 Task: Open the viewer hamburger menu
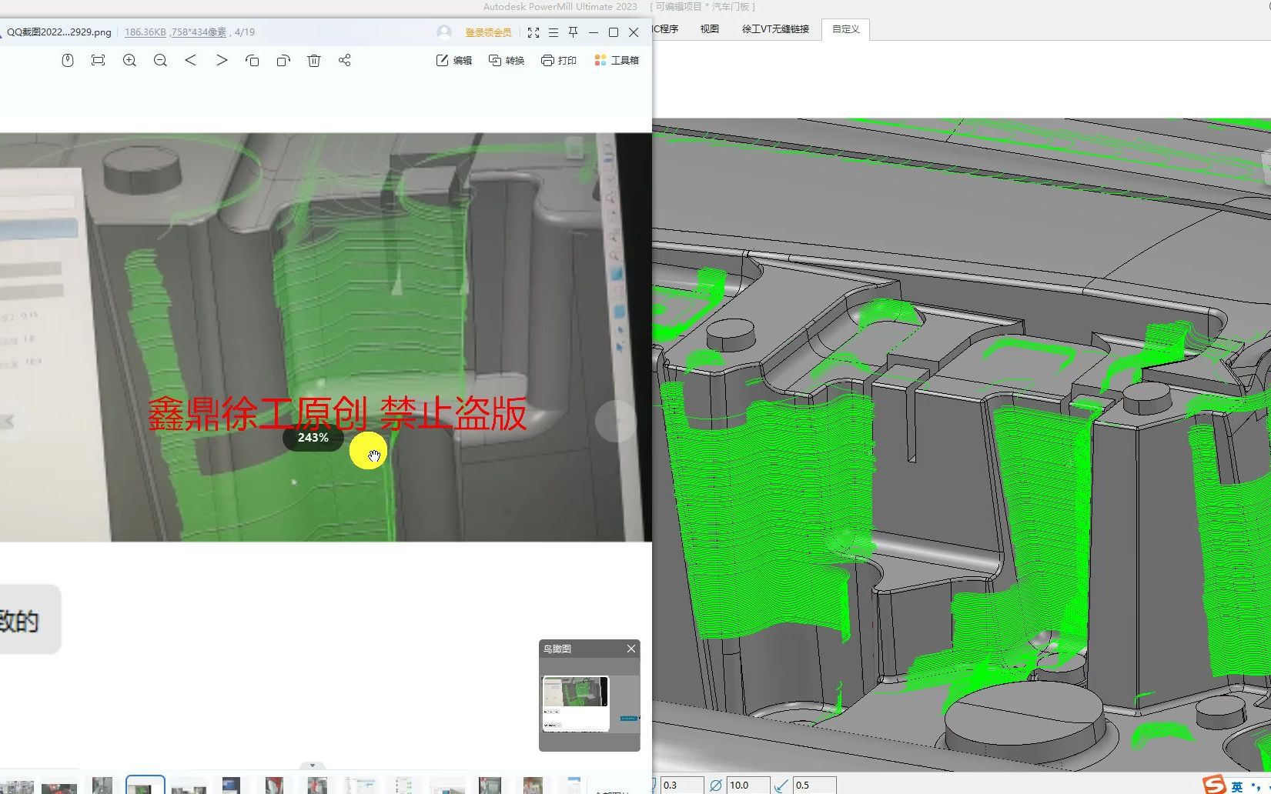pos(554,32)
